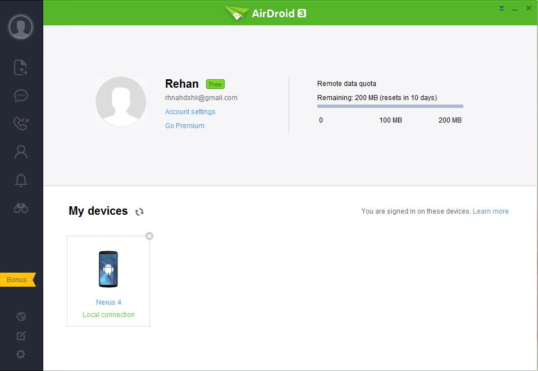The width and height of the screenshot is (538, 371).
Task: Open the binoculars Find Phone panel
Action: point(21,208)
